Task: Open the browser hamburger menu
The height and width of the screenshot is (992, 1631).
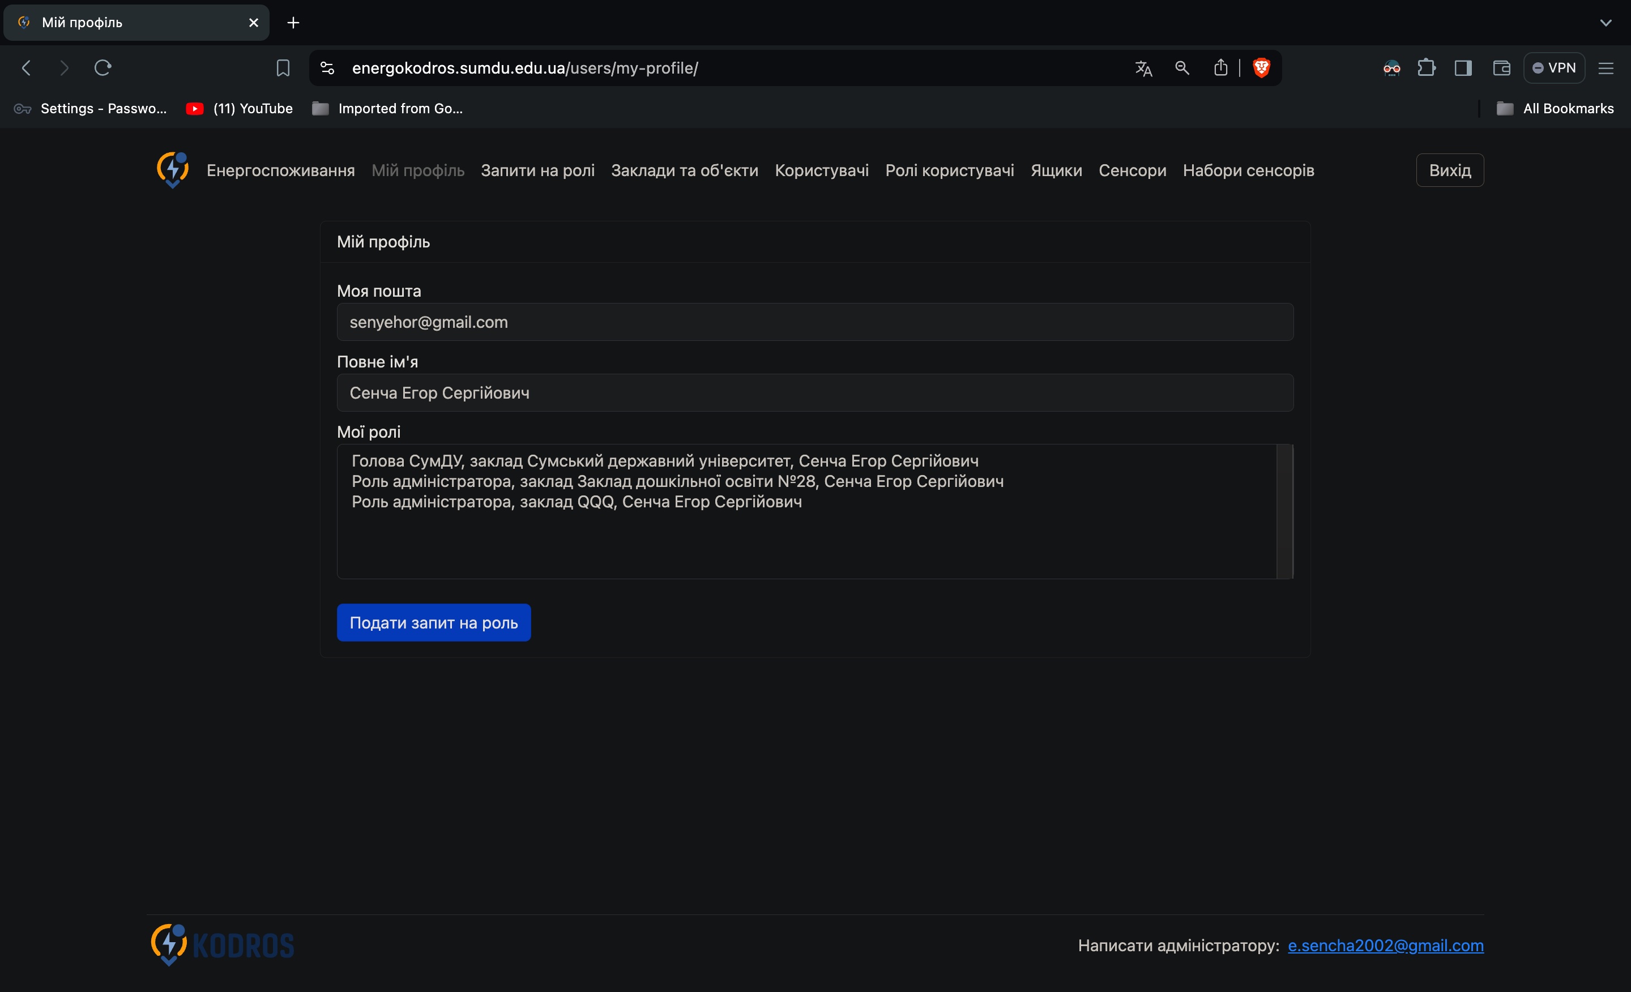Action: tap(1607, 67)
